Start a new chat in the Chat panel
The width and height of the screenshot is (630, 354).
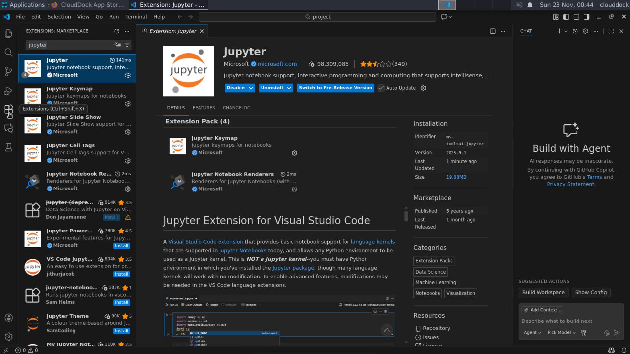559,31
